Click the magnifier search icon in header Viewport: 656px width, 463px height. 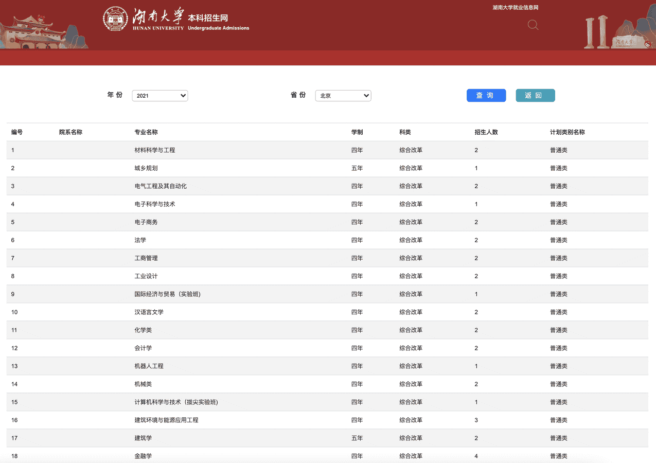tap(533, 25)
